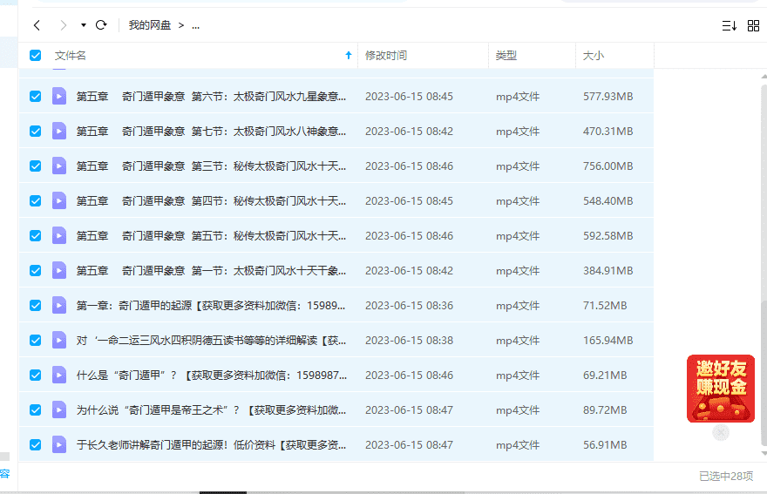The image size is (767, 494).
Task: Go to 我的网盘 breadcrumb
Action: 150,25
